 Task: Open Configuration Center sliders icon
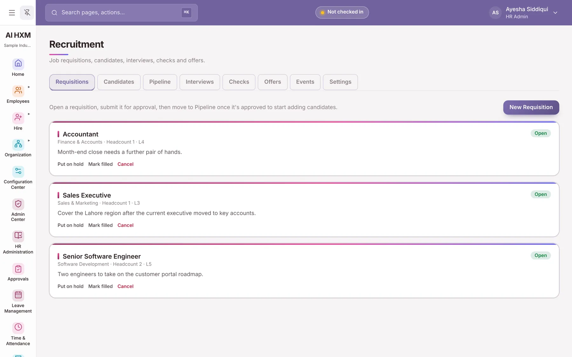click(18, 171)
